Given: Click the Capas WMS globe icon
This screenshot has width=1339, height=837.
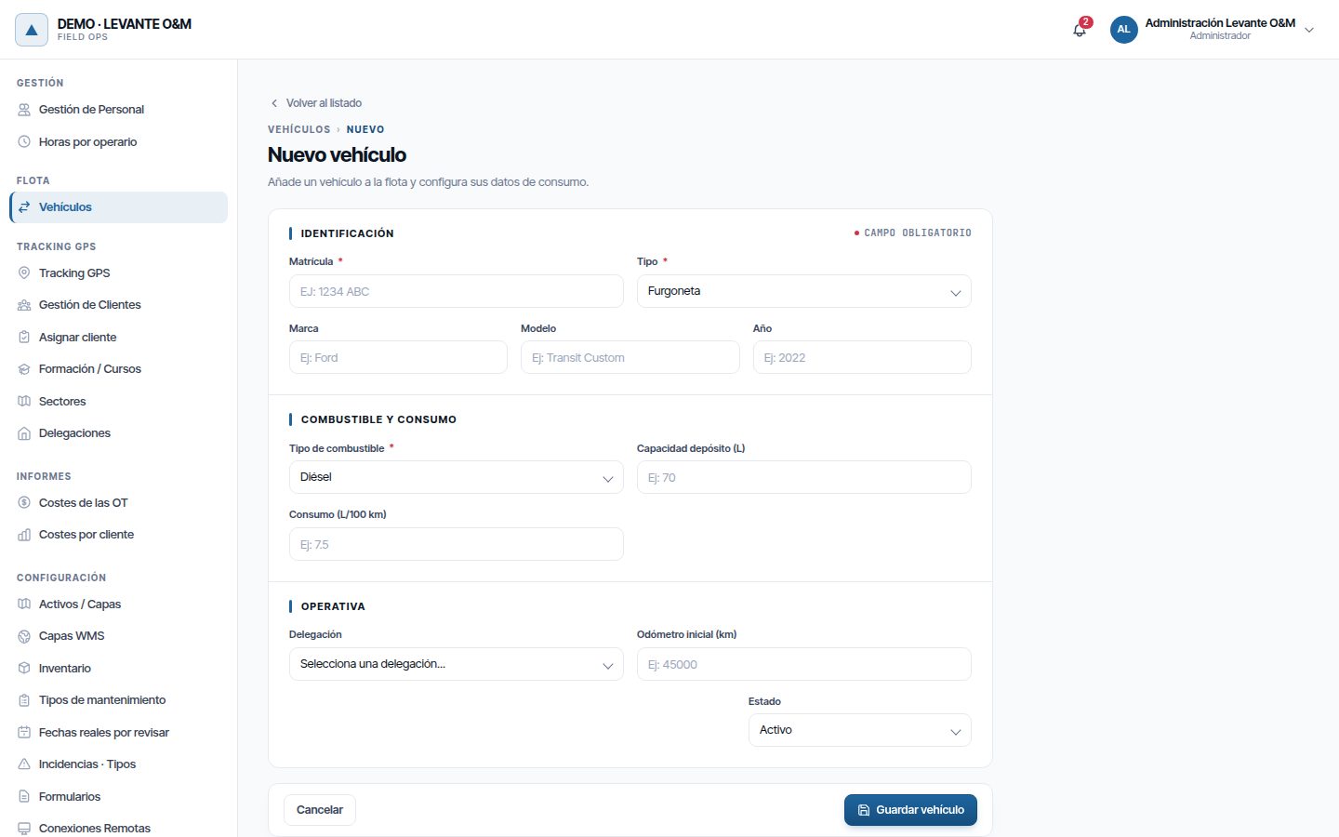Looking at the screenshot, I should (x=24, y=636).
